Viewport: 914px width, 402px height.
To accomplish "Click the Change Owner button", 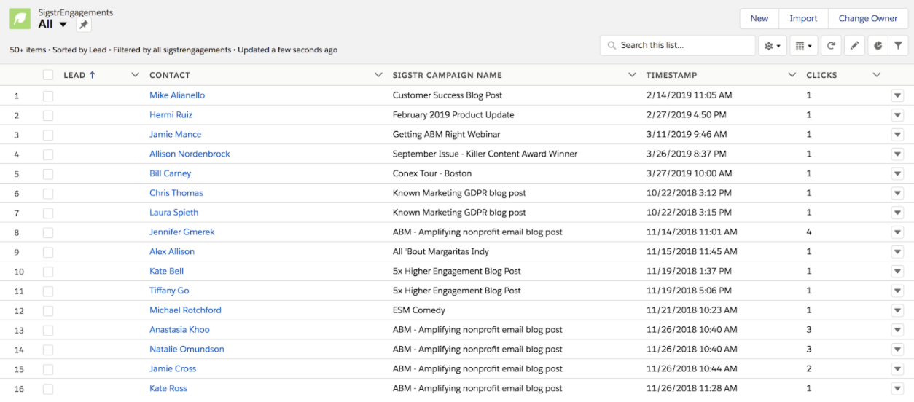I will [868, 19].
